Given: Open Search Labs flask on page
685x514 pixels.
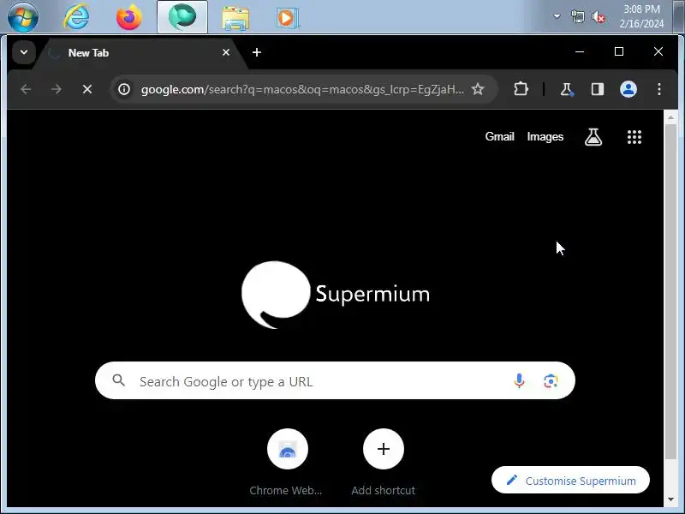Looking at the screenshot, I should (x=593, y=137).
